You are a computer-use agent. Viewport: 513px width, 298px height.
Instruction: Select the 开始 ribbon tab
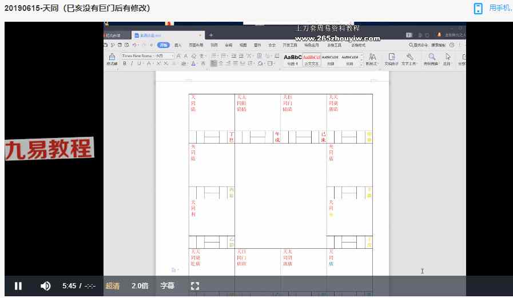[x=164, y=45]
